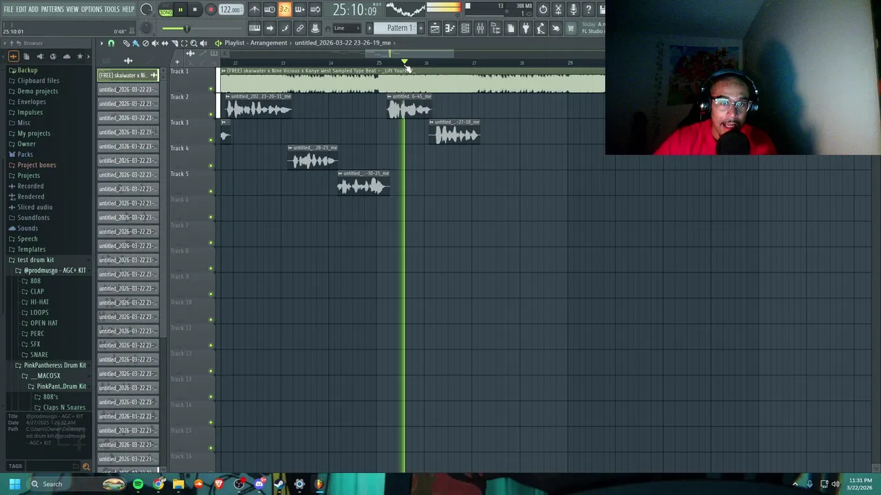This screenshot has width=881, height=495.
Task: Open the browser files tab icon
Action: pyautogui.click(x=26, y=56)
